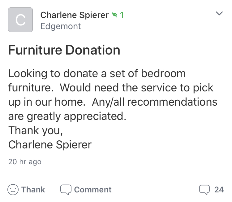Click the "are greatly appreciated." line
The width and height of the screenshot is (232, 202).
click(68, 116)
